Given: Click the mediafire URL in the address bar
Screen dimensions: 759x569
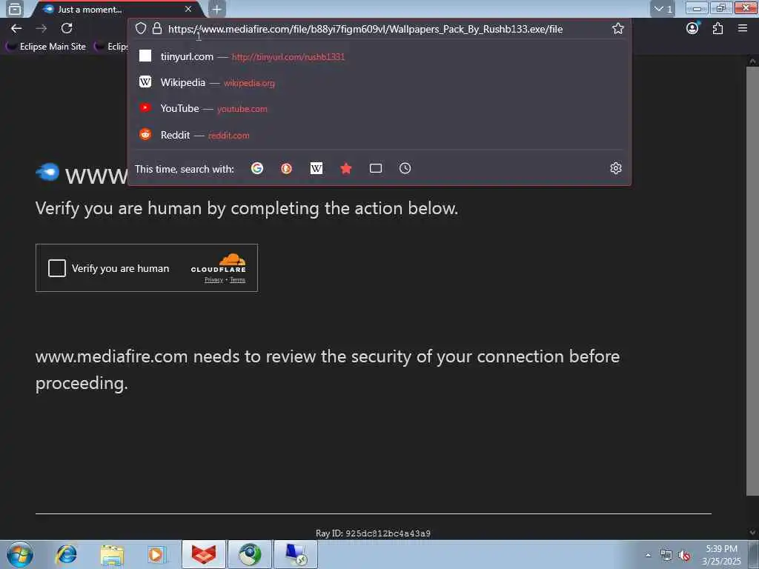Looking at the screenshot, I should 365,29.
